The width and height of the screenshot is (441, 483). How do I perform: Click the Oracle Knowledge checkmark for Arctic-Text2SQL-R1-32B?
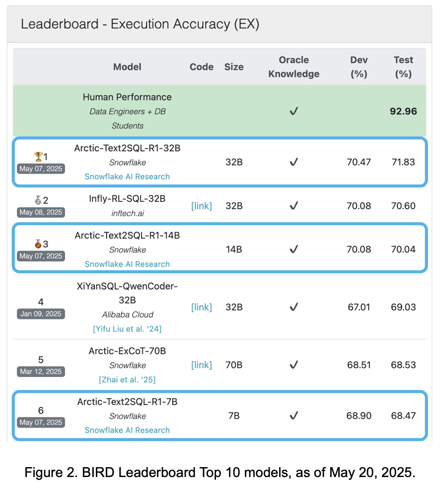[294, 162]
